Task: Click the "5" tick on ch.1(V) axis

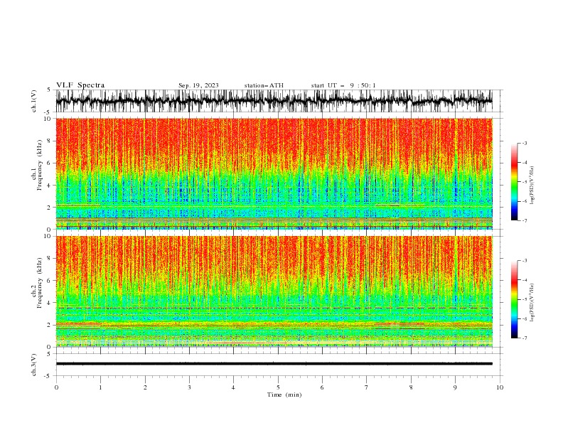Action: click(x=49, y=90)
